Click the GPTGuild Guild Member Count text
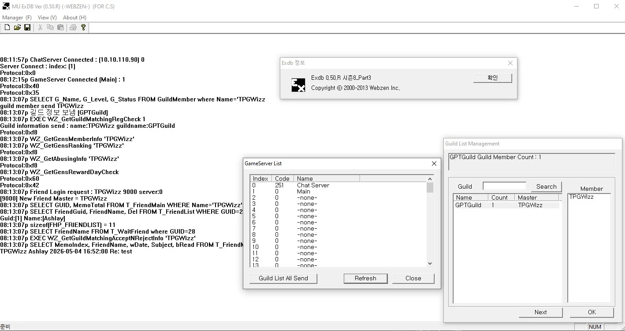The height and width of the screenshot is (331, 625). click(495, 157)
